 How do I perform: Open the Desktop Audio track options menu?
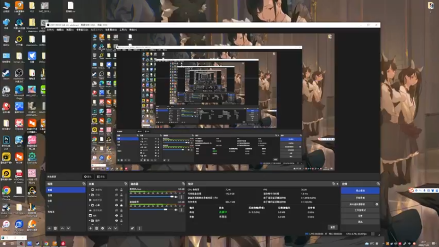point(182,210)
